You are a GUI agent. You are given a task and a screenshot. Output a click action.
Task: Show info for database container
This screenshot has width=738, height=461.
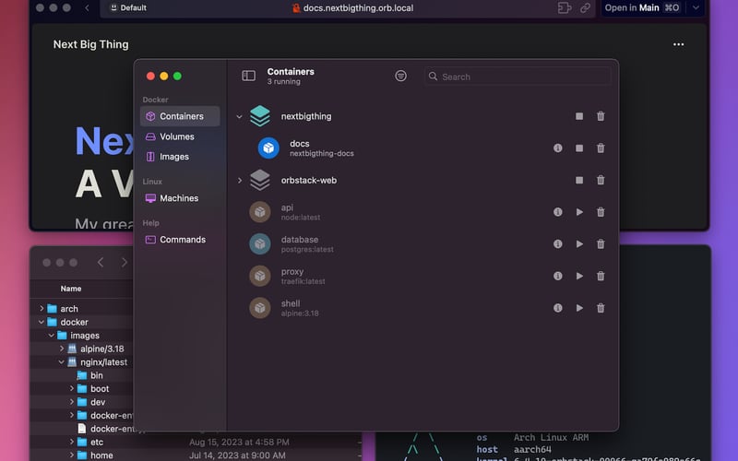click(558, 244)
